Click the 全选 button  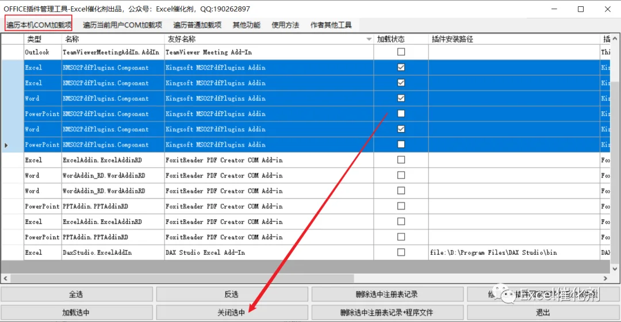point(76,294)
